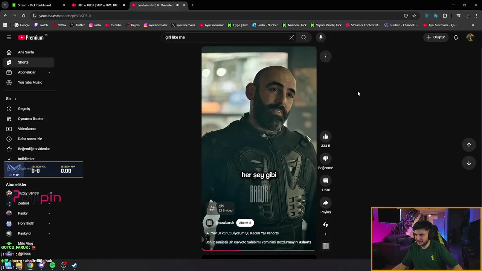Open the HolyThoth subscription channel
This screenshot has width=482, height=271.
point(29,223)
